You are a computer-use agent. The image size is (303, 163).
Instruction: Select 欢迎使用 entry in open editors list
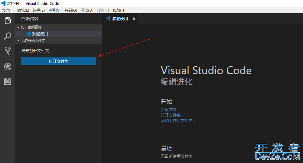(x=59, y=34)
